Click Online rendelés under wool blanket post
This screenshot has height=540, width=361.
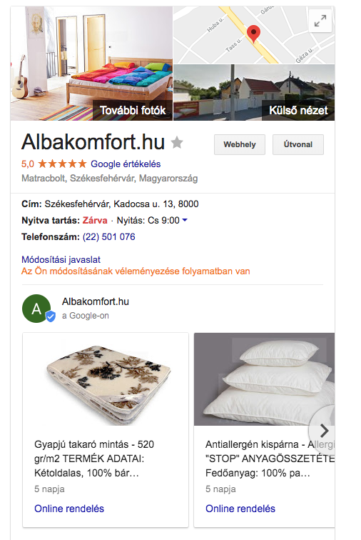point(69,509)
